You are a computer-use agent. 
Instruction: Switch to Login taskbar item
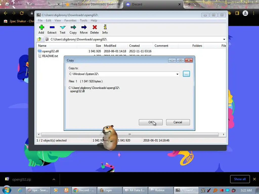tap(110, 190)
